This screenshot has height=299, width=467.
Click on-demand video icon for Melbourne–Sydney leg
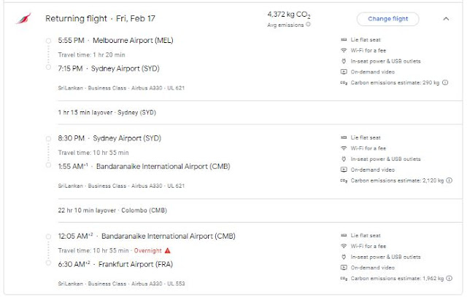343,72
